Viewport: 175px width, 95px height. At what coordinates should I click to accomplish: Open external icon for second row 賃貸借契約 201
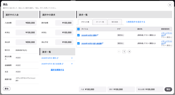(165, 43)
